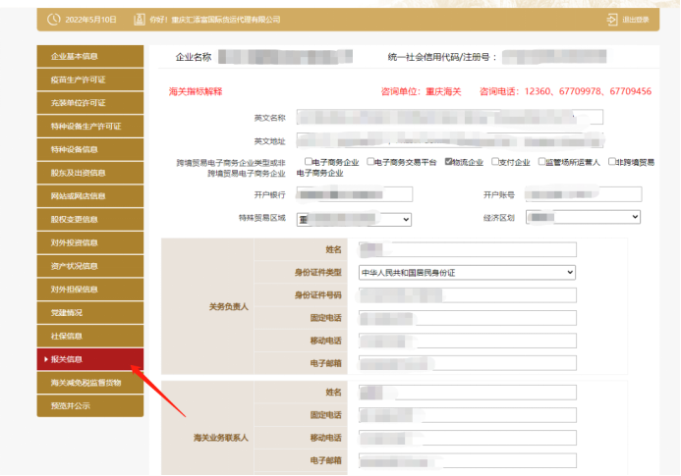Image resolution: width=681 pixels, height=476 pixels.
Task: Click the logout arrow icon
Action: pyautogui.click(x=612, y=20)
